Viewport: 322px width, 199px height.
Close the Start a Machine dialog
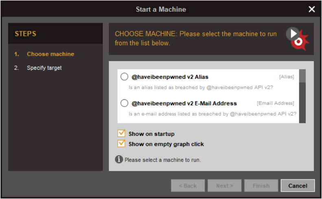(311, 9)
